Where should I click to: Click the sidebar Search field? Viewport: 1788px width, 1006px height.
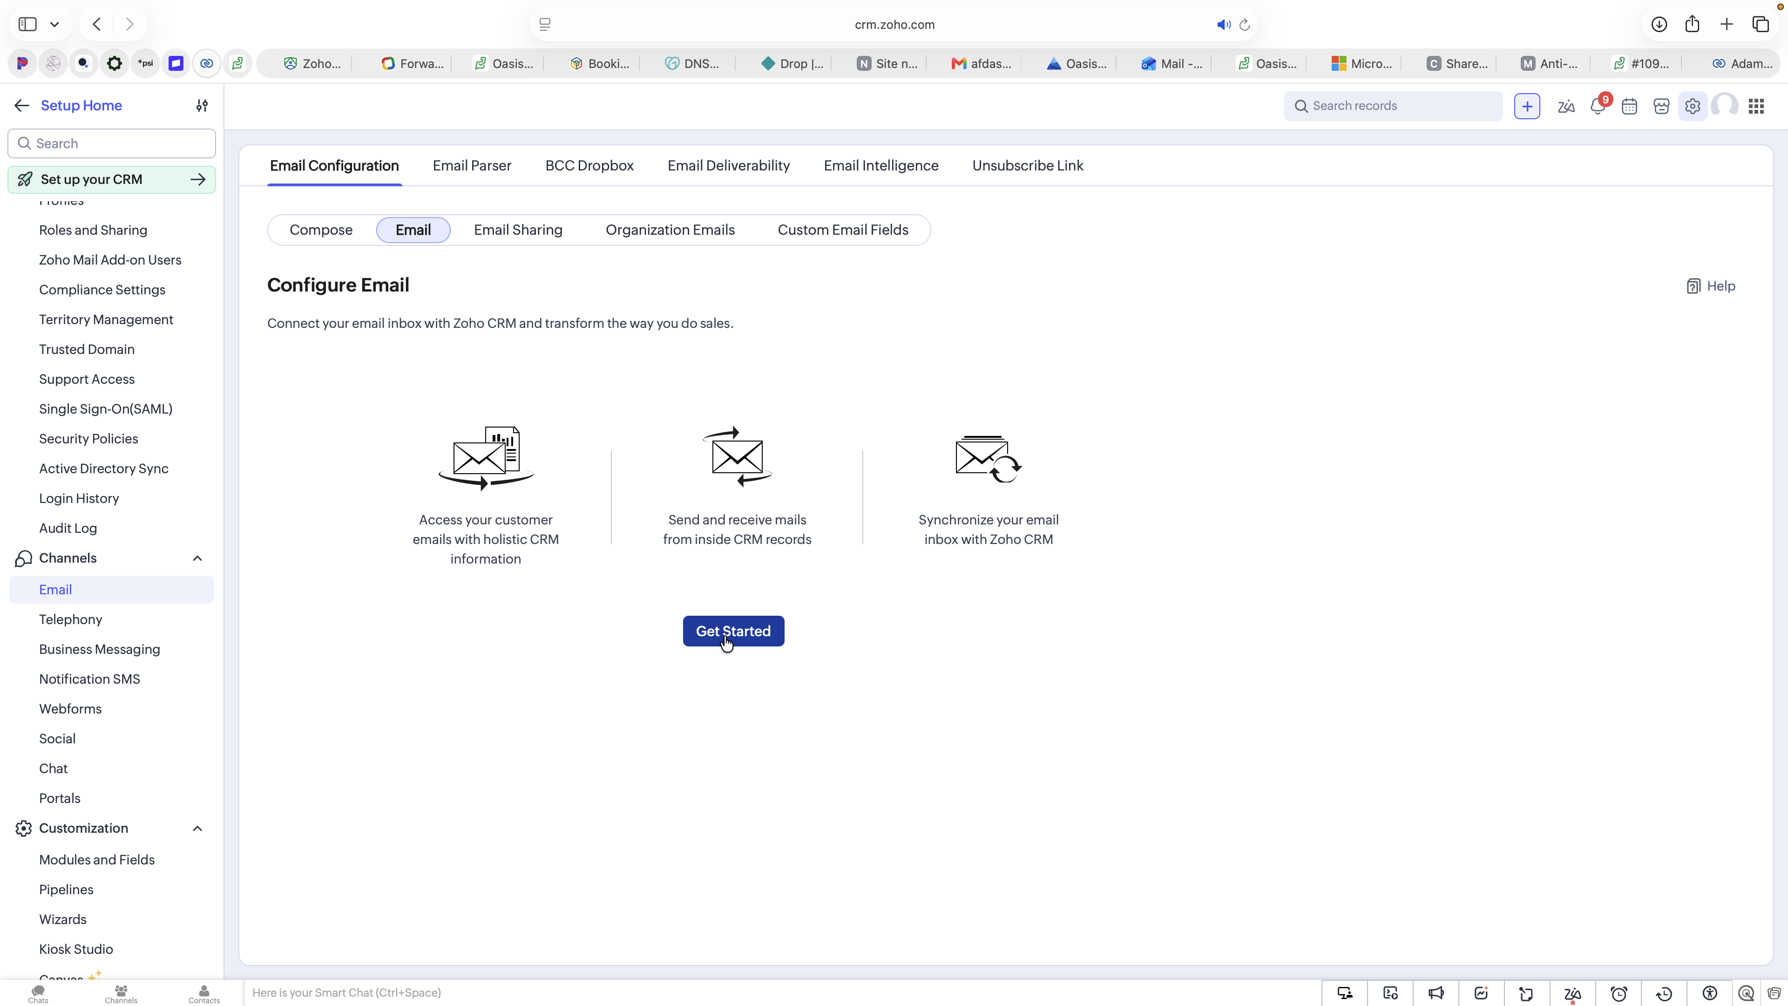coord(112,143)
